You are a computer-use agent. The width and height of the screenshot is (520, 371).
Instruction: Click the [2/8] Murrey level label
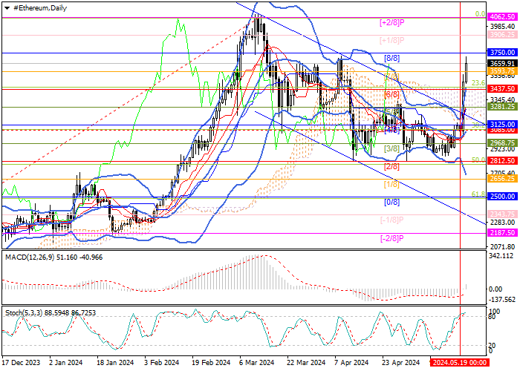391,166
